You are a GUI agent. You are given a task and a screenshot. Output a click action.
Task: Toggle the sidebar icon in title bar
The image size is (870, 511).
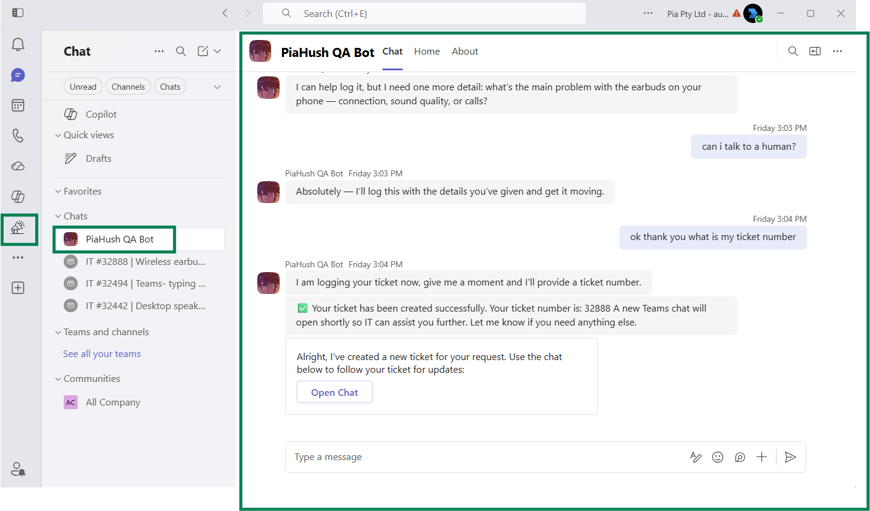click(x=18, y=13)
